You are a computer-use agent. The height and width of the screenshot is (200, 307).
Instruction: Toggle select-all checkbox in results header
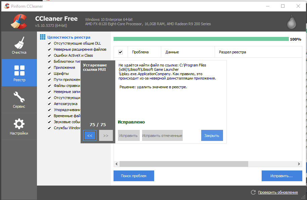[x=120, y=52]
